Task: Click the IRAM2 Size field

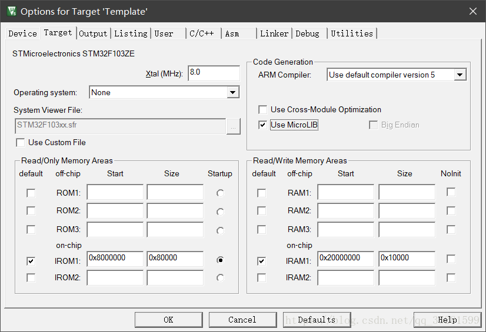Action: point(407,278)
